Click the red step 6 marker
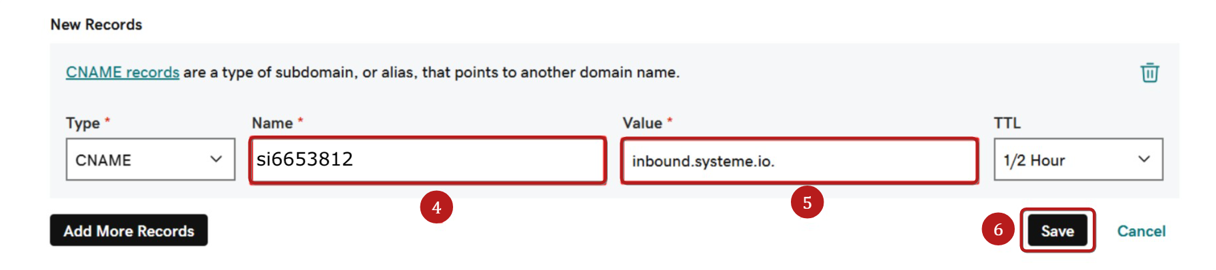The width and height of the screenshot is (1216, 270). tap(998, 229)
